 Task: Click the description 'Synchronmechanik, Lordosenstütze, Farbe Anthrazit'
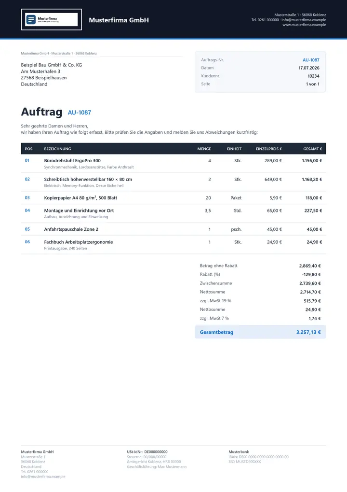(89, 167)
